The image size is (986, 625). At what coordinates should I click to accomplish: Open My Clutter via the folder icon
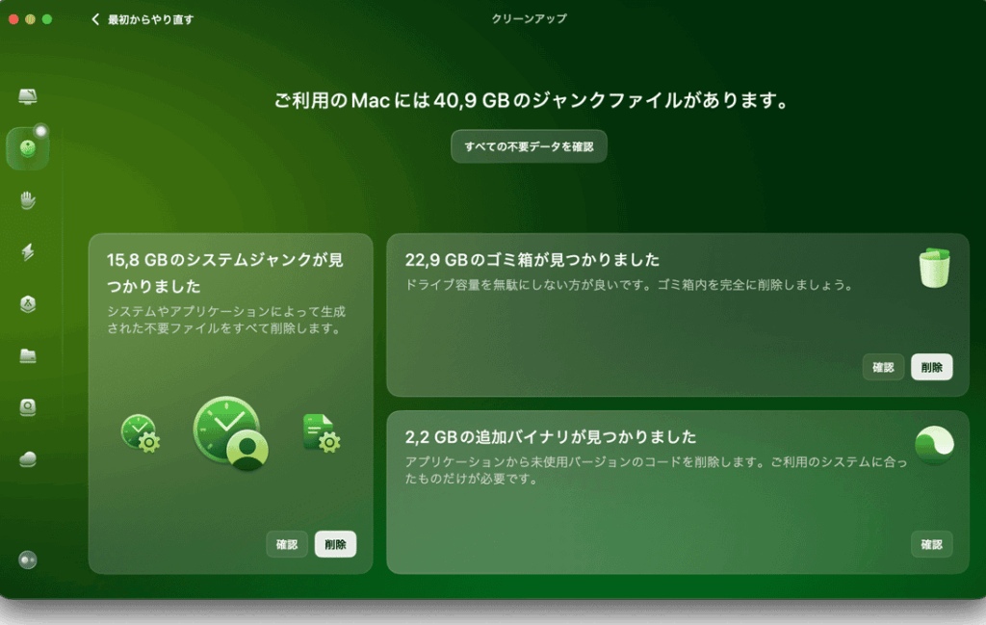click(28, 356)
